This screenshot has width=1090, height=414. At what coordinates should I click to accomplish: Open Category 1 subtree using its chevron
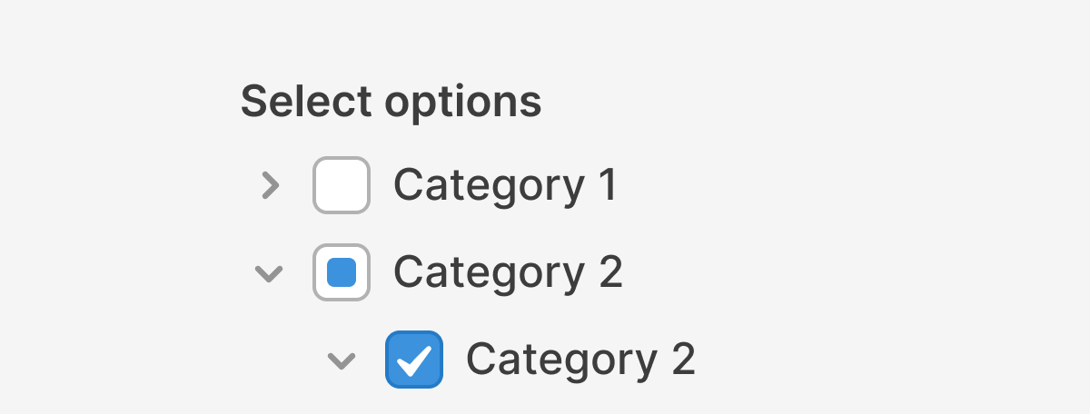pos(269,185)
